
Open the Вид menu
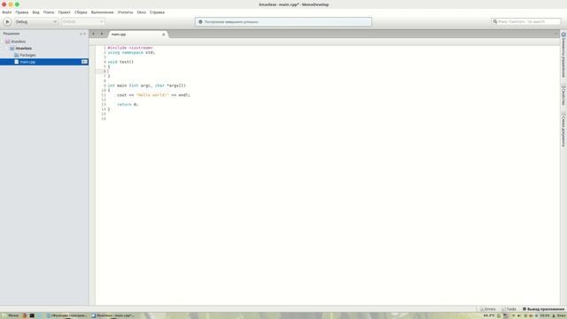pyautogui.click(x=35, y=12)
